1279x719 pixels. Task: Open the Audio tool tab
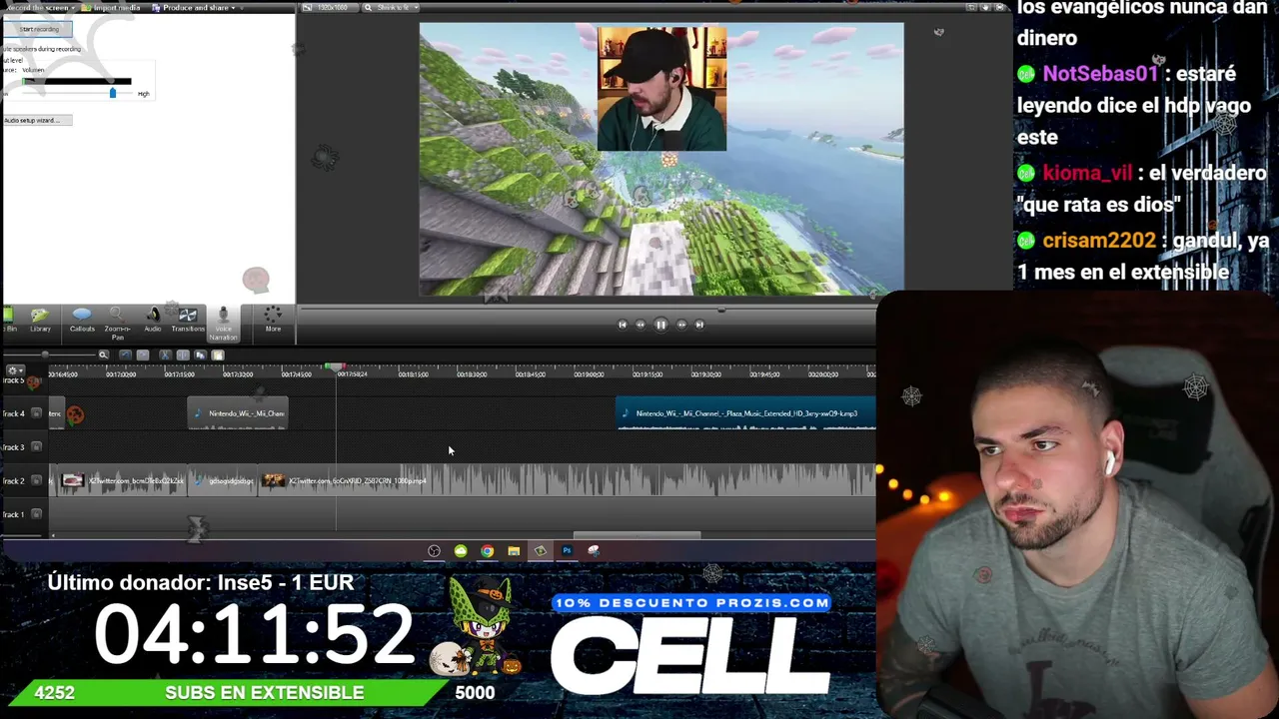tap(153, 320)
